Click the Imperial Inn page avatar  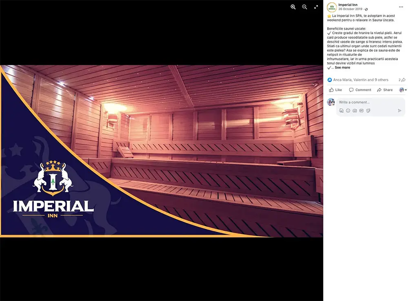click(332, 7)
